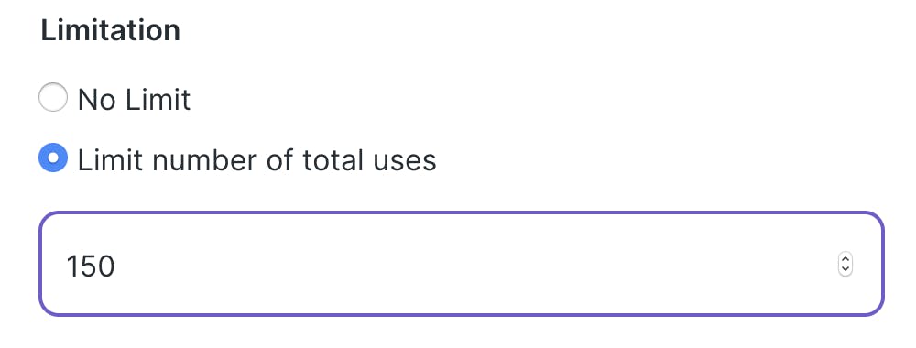
Task: Click the number spinner control in the field
Action: pos(845,265)
